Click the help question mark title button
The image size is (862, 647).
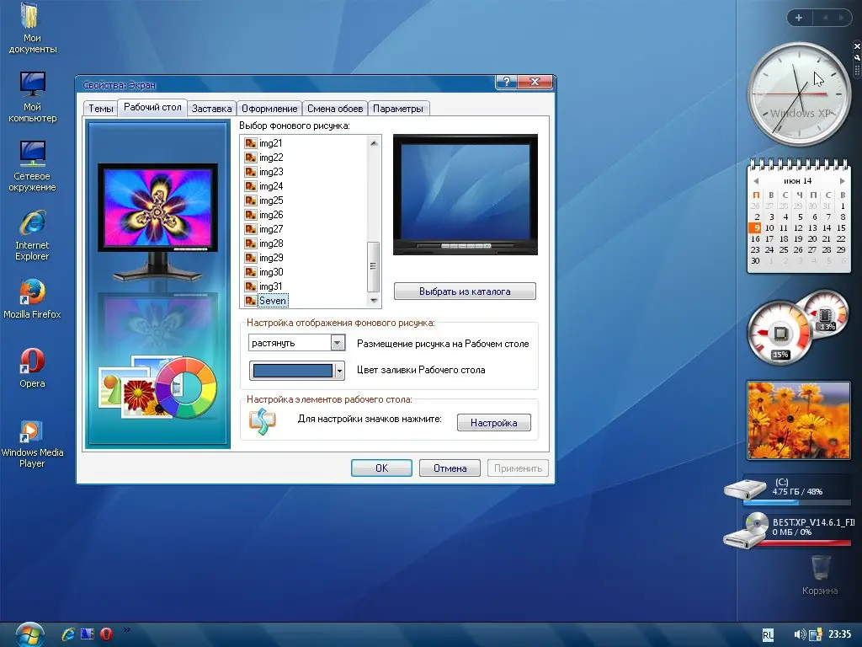(506, 82)
